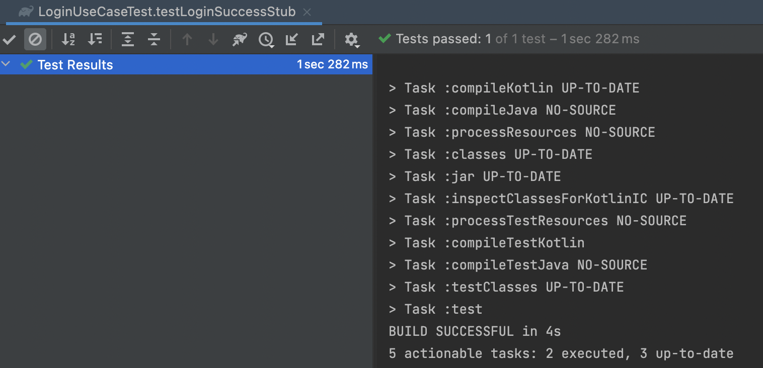Screen dimensions: 763x368
Task: Open test runner settings gear menu
Action: pyautogui.click(x=352, y=40)
